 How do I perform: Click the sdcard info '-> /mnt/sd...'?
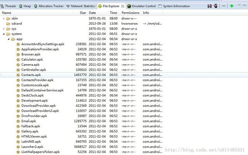pos(152,24)
